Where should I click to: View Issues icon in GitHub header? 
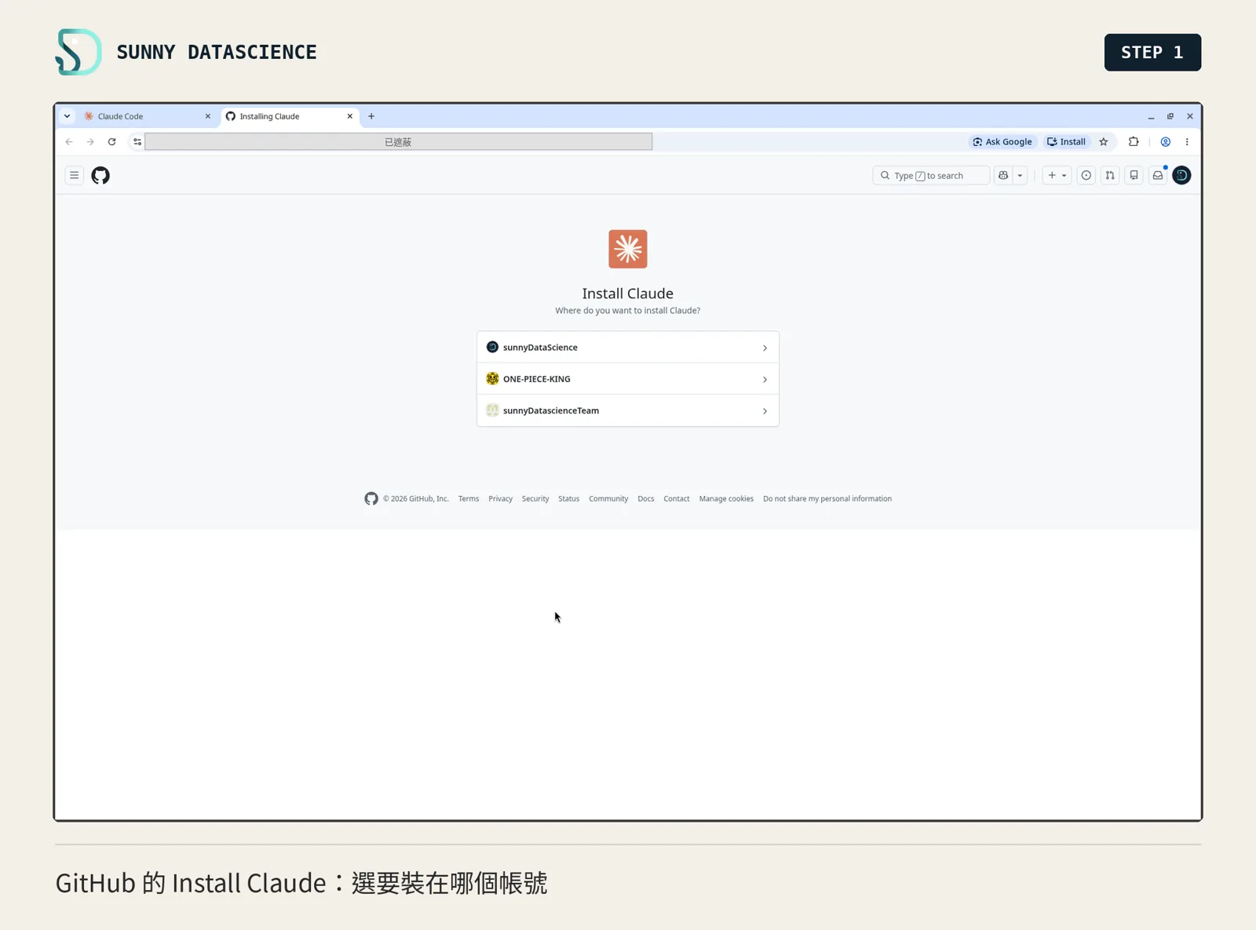[x=1086, y=175]
